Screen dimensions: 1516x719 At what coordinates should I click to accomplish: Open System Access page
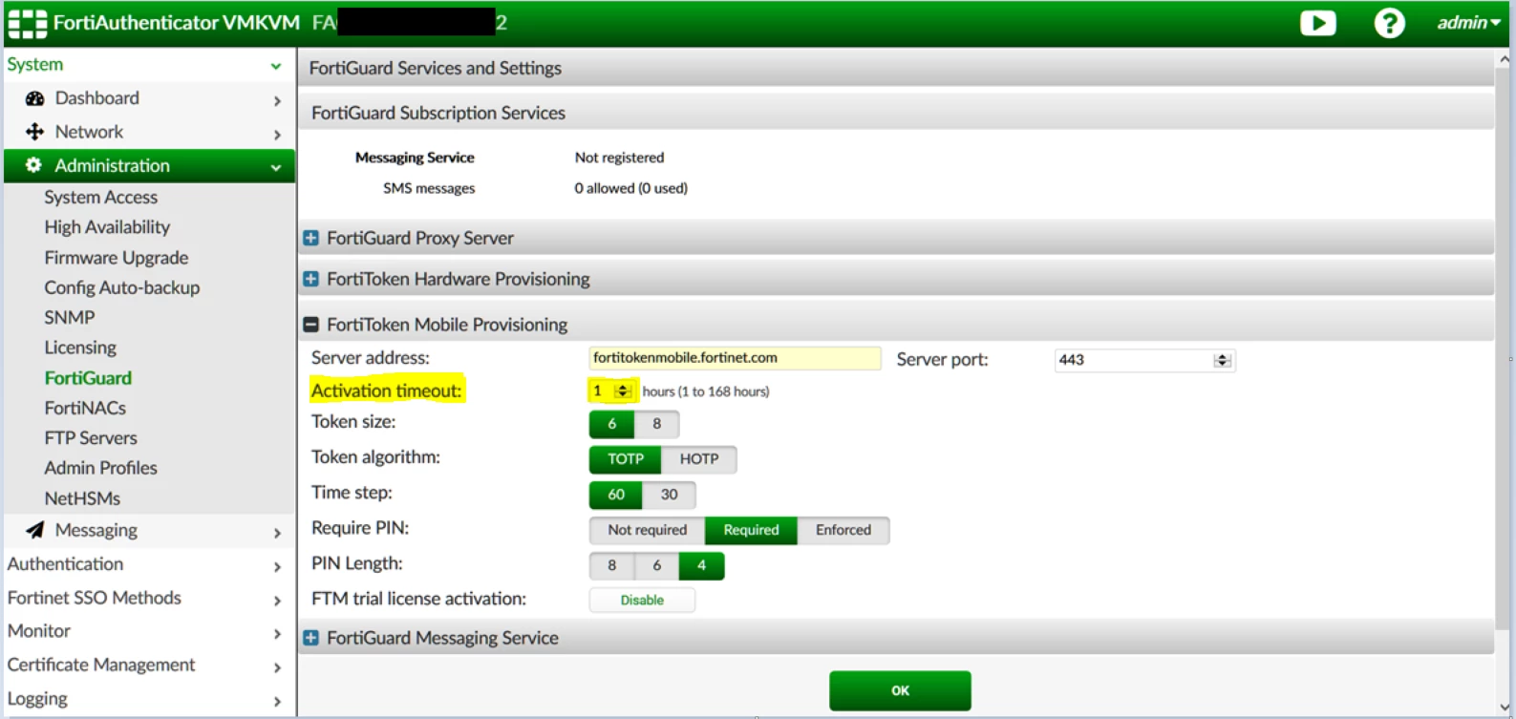pyautogui.click(x=101, y=197)
